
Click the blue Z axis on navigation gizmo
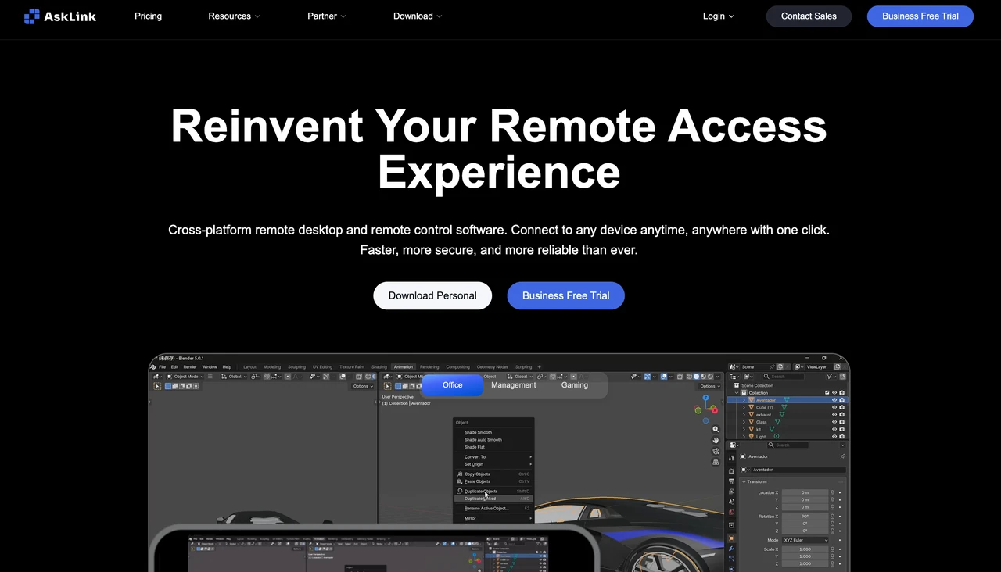pos(706,398)
